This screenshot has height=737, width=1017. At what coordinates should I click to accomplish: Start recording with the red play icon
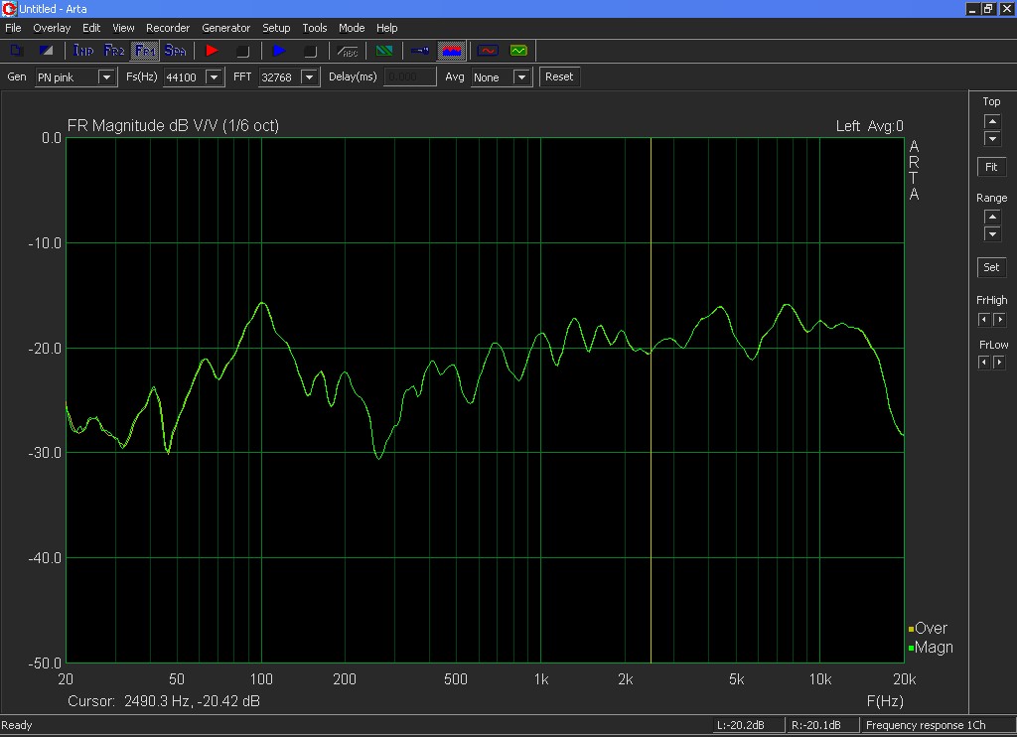point(212,50)
